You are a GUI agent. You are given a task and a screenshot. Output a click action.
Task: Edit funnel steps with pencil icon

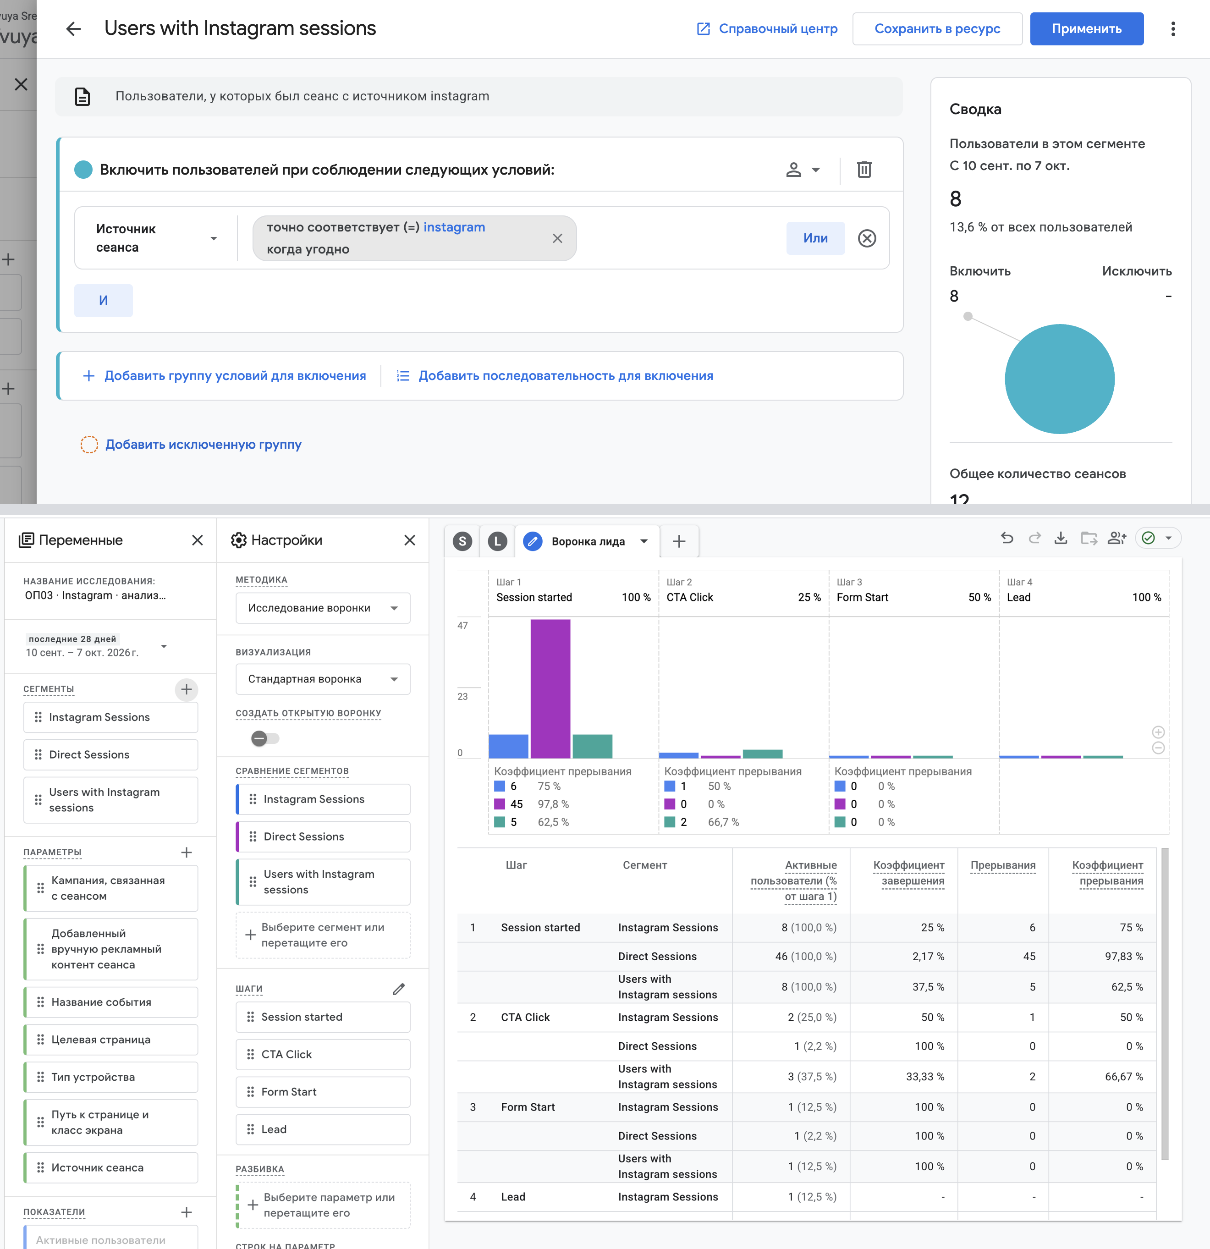(399, 989)
